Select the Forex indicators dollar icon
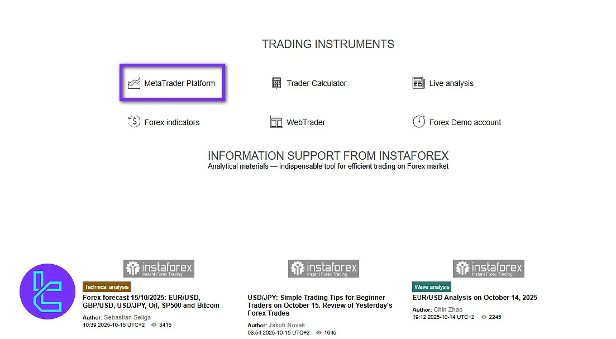The width and height of the screenshot is (616, 339). click(134, 122)
